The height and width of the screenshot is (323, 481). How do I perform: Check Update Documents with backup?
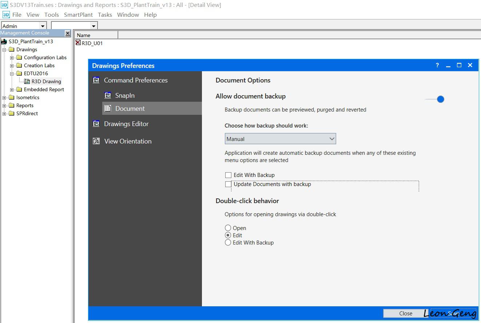(228, 184)
